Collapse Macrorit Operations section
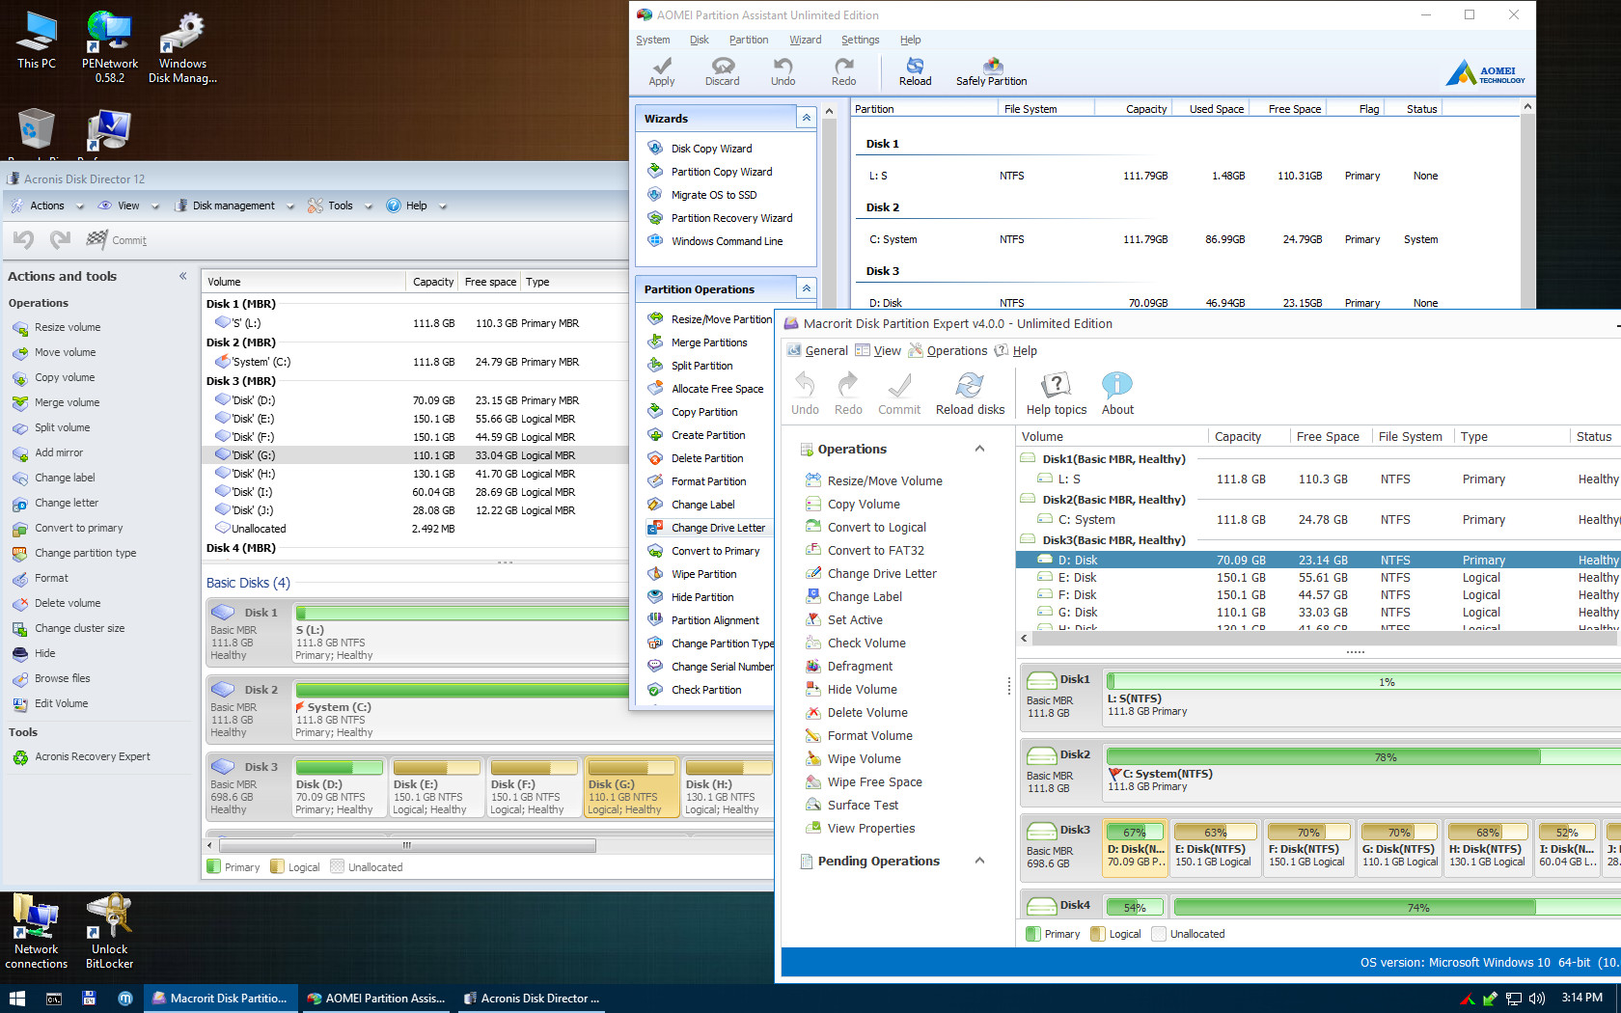The image size is (1621, 1013). pyautogui.click(x=979, y=449)
